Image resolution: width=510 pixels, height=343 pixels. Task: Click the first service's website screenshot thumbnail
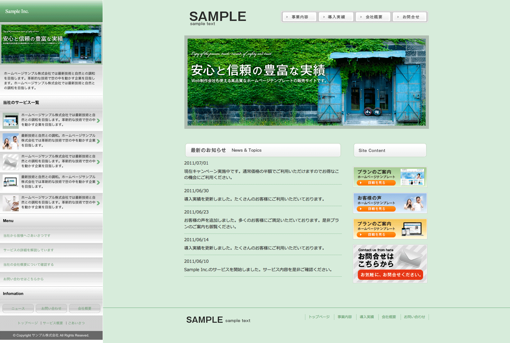click(11, 120)
